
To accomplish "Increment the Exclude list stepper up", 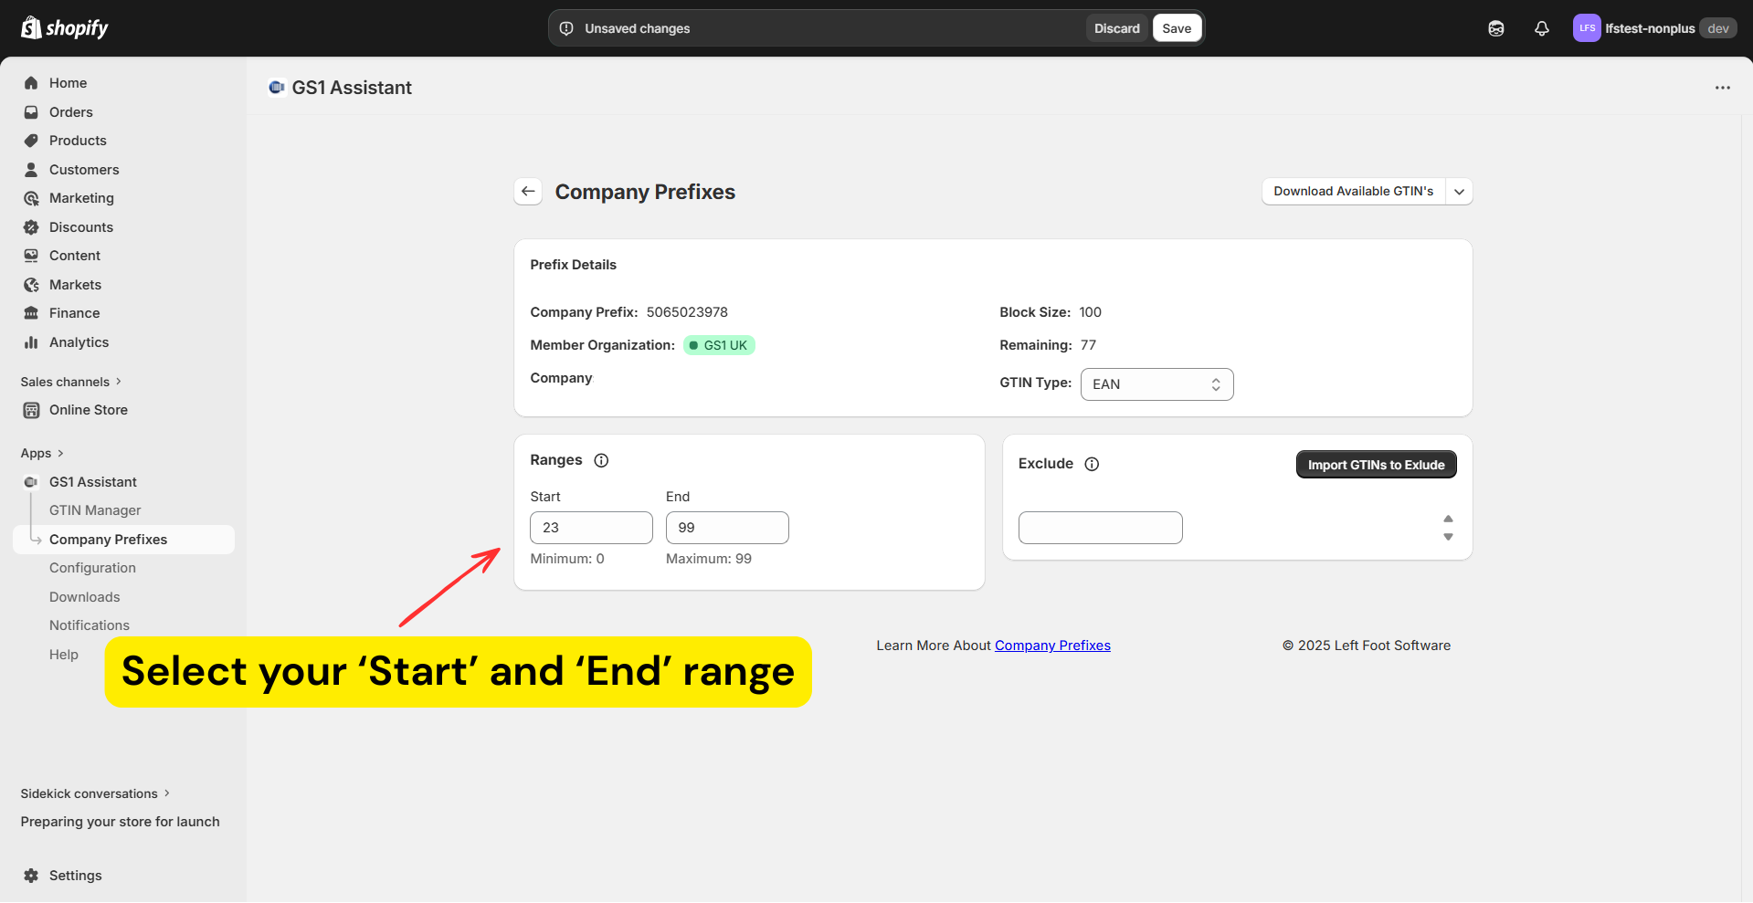I will pos(1448,519).
